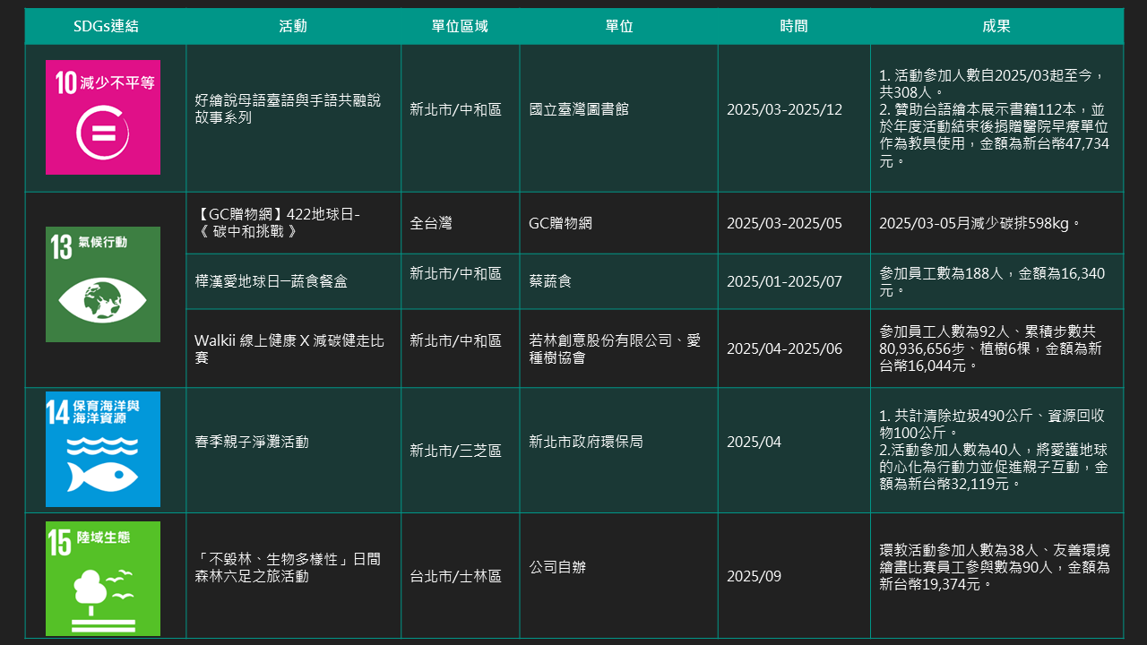Select the 活動 column header

[293, 26]
